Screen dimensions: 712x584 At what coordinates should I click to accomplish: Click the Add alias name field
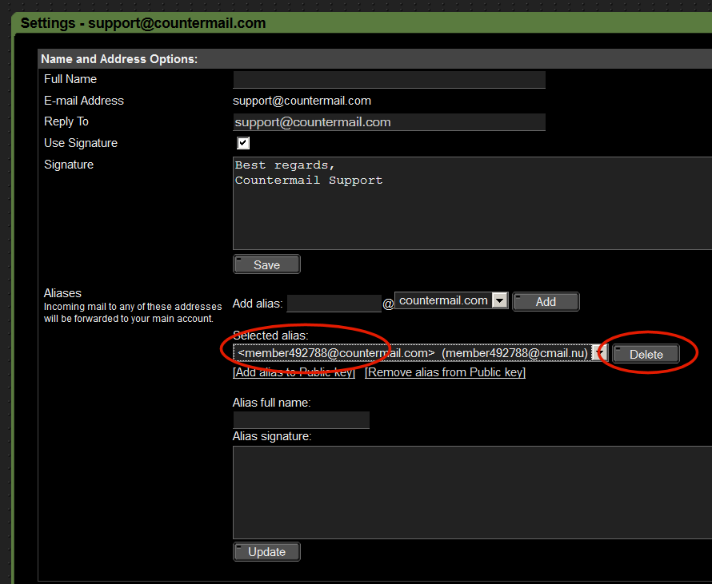pos(334,303)
